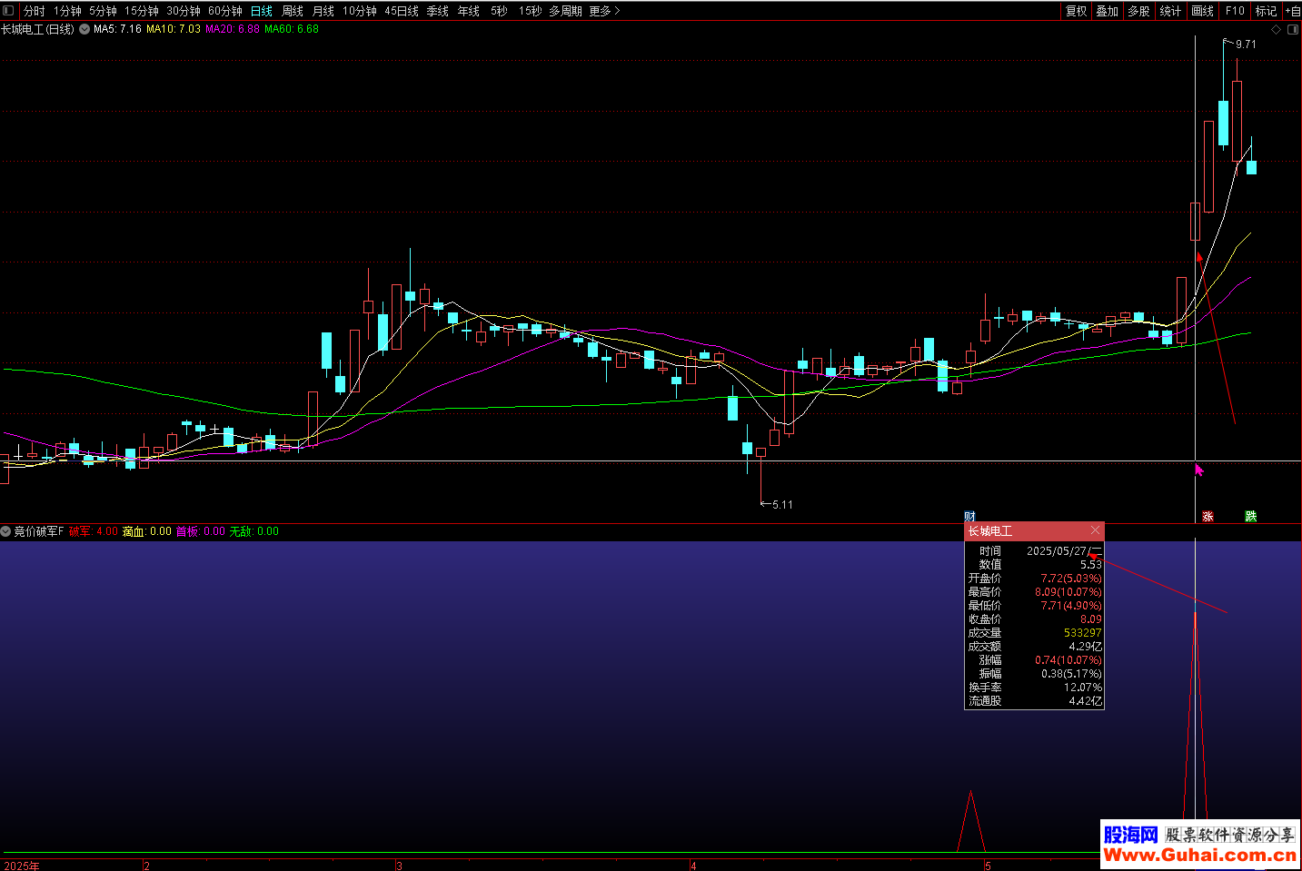Click the 标记 mark button
Viewport: 1302px width, 871px height.
click(x=1267, y=11)
